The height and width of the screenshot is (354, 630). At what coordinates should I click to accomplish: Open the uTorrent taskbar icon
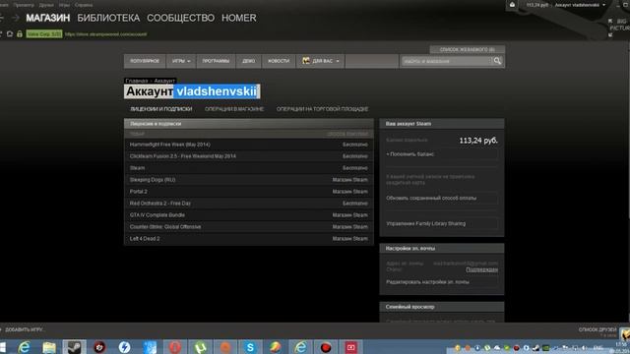pyautogui.click(x=200, y=347)
